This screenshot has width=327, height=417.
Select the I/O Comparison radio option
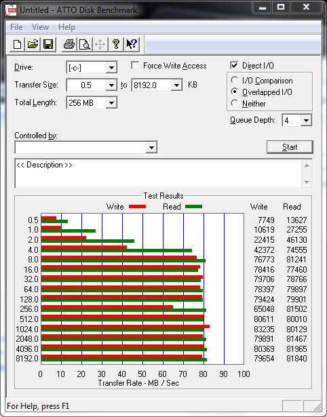point(235,80)
